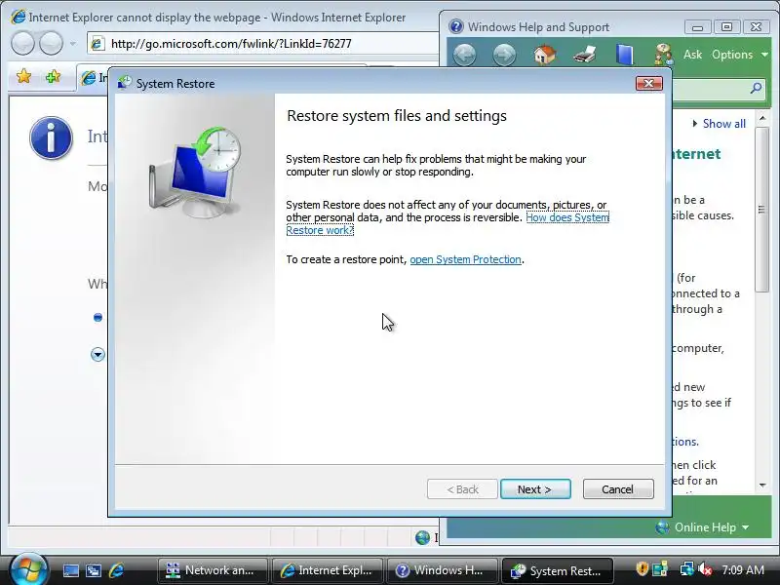Click the Internet Explorer address bar
Image resolution: width=780 pixels, height=585 pixels.
(262, 44)
